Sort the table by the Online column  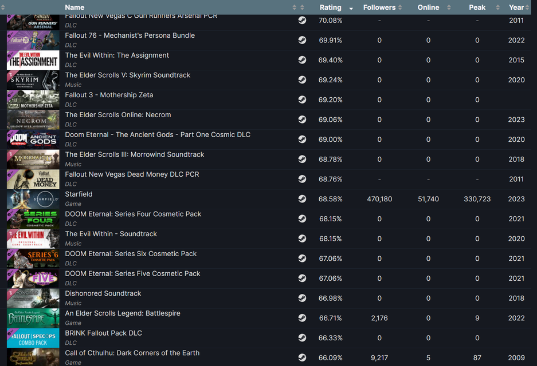tap(428, 7)
